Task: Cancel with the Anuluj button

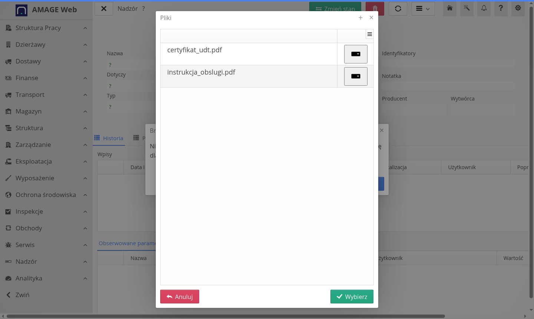Action: pyautogui.click(x=179, y=297)
